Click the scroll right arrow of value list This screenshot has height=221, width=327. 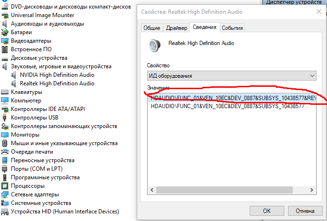[313, 190]
